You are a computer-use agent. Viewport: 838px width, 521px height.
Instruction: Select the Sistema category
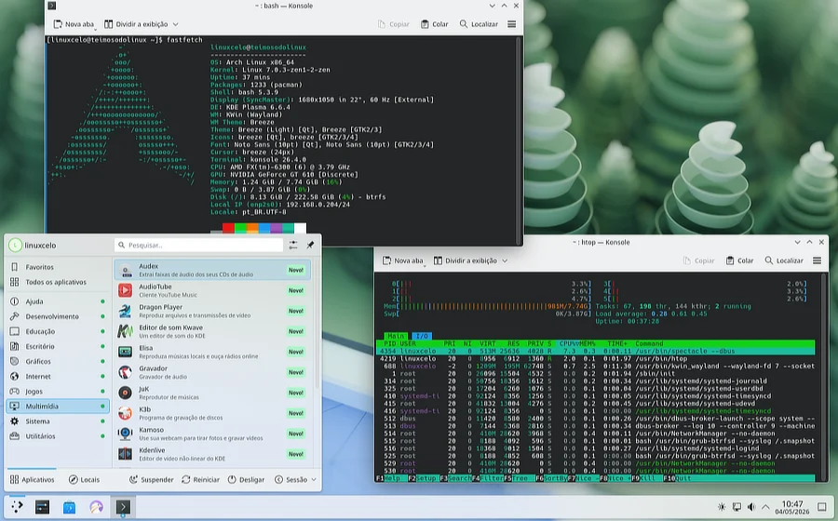pos(59,421)
